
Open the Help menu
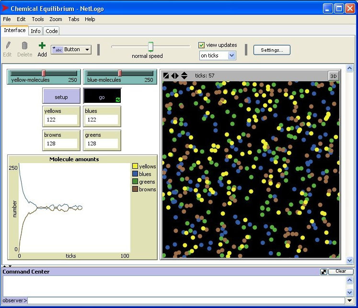tap(90, 19)
